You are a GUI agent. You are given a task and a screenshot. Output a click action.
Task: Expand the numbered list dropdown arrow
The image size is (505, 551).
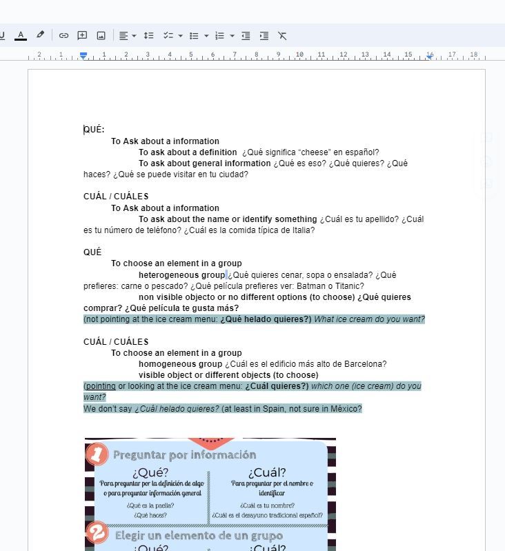pyautogui.click(x=232, y=36)
